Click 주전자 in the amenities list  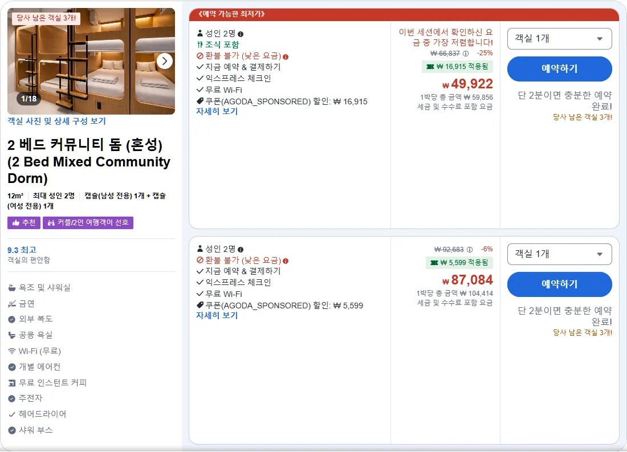[x=30, y=398]
